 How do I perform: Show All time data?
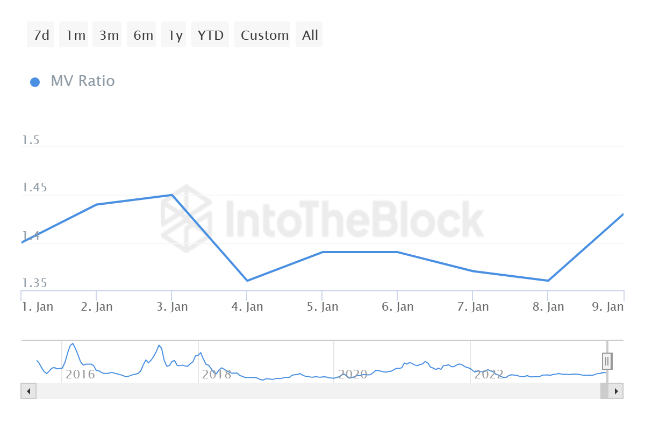[x=310, y=35]
